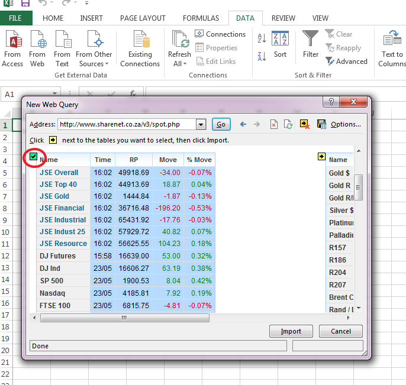This screenshot has height=385, width=406.
Task: Click the Excel Save icon
Action: [x=25, y=3]
